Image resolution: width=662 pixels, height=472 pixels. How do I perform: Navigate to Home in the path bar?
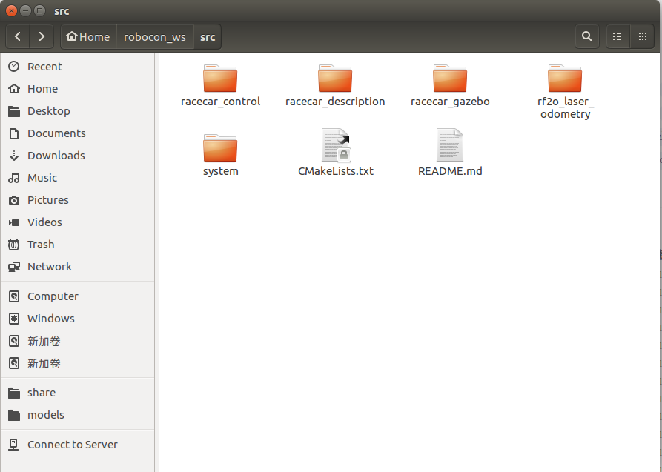click(88, 37)
